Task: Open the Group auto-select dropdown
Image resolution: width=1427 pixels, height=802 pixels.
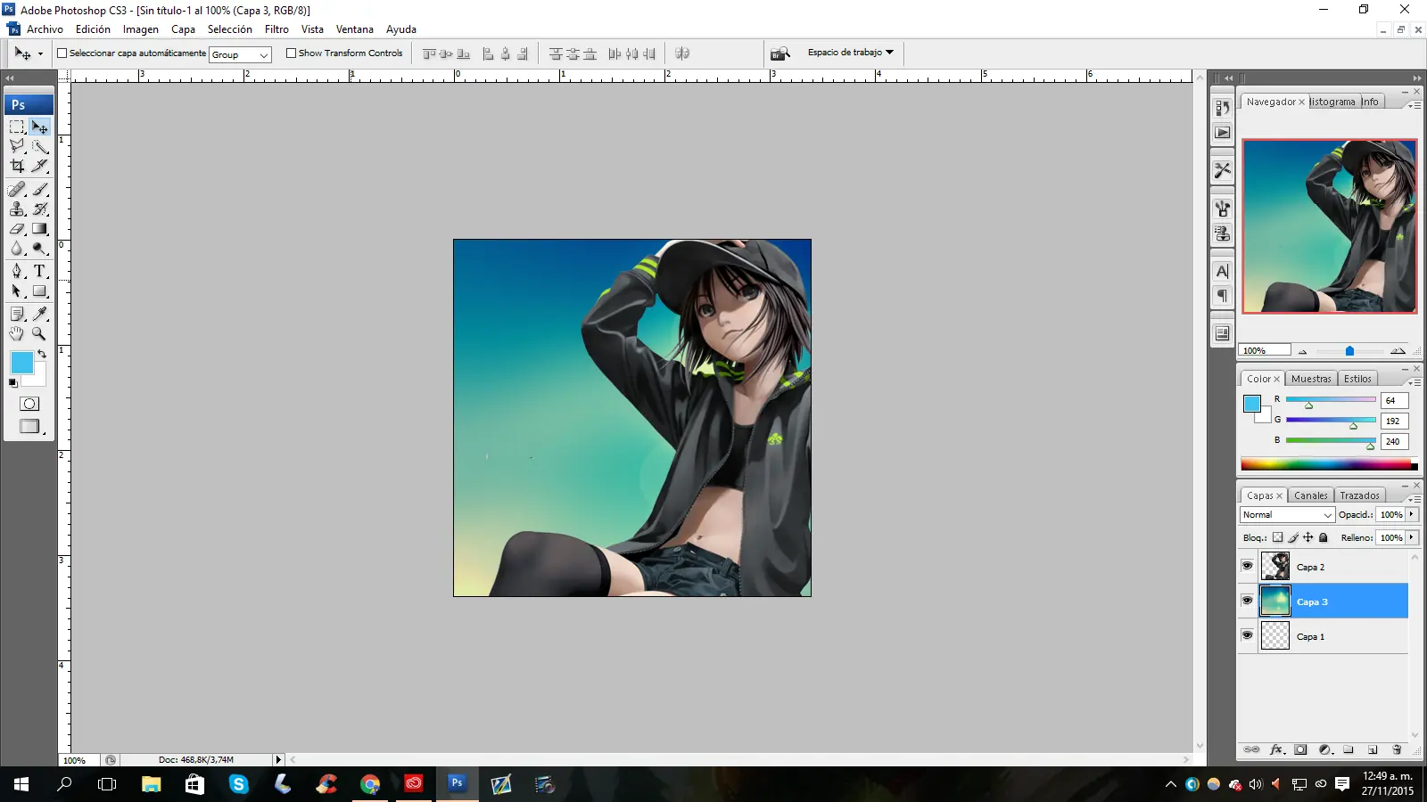Action: (x=240, y=54)
